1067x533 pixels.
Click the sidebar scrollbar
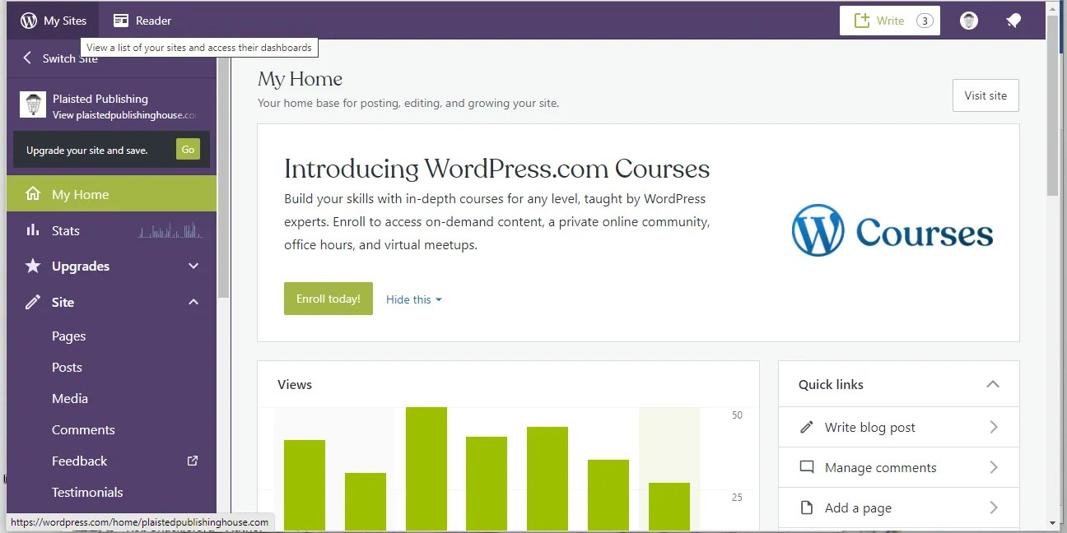pyautogui.click(x=223, y=178)
